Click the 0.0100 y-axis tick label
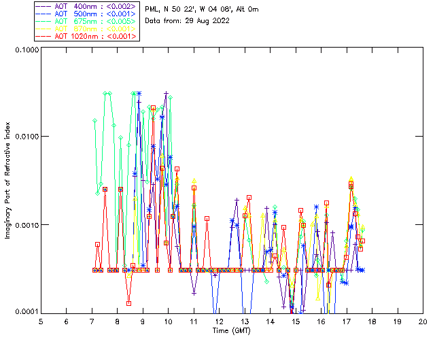Screen dimensions: 435x348 pos(25,137)
